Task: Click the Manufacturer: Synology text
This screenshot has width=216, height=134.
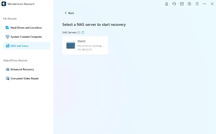Action: (91, 46)
